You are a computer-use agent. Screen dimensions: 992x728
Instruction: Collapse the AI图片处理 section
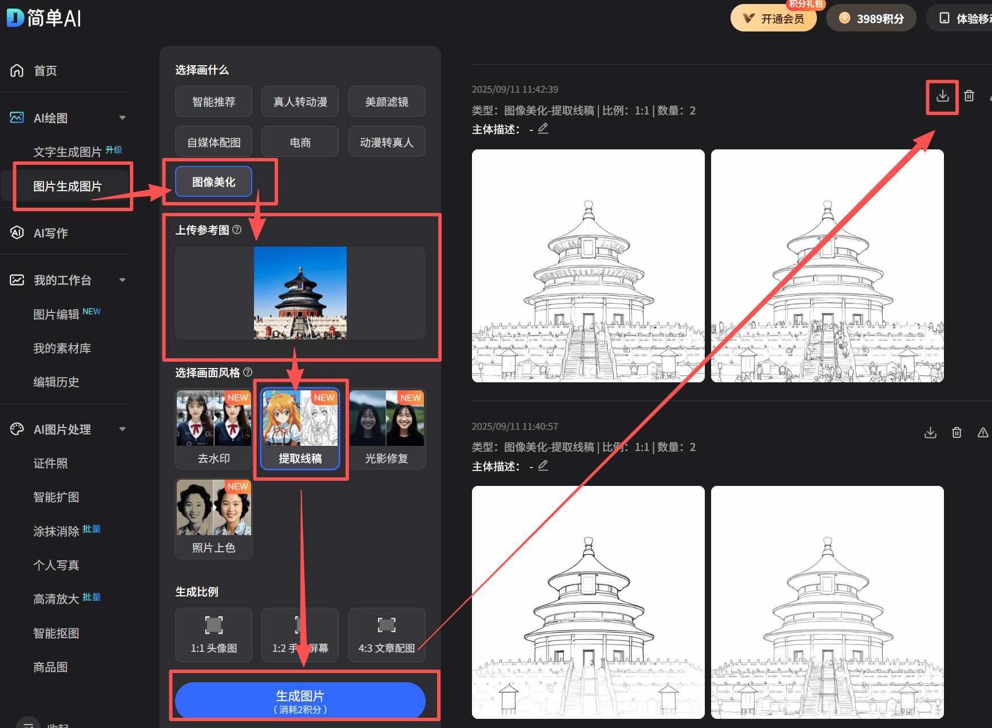coord(122,429)
